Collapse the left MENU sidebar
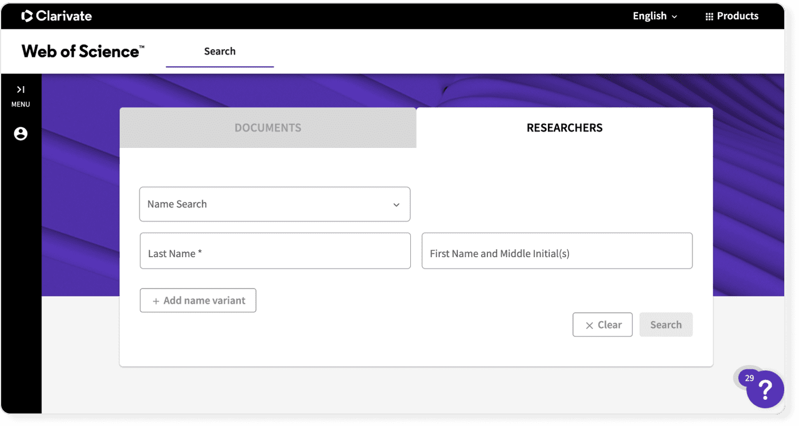The width and height of the screenshot is (799, 426). point(21,89)
